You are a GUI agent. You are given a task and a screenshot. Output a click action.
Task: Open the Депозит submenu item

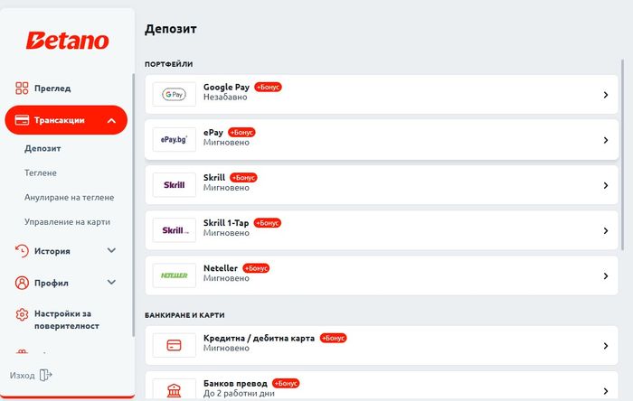43,148
